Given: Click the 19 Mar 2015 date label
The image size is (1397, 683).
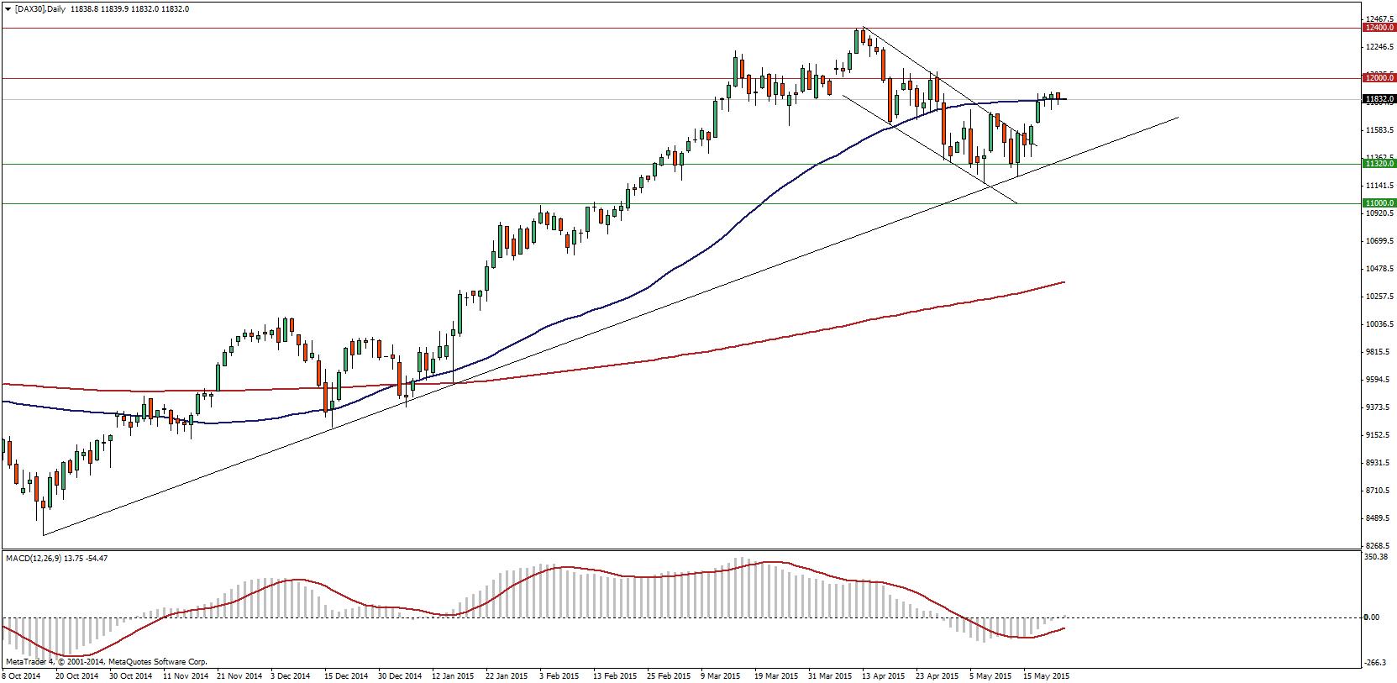Looking at the screenshot, I should (x=776, y=675).
